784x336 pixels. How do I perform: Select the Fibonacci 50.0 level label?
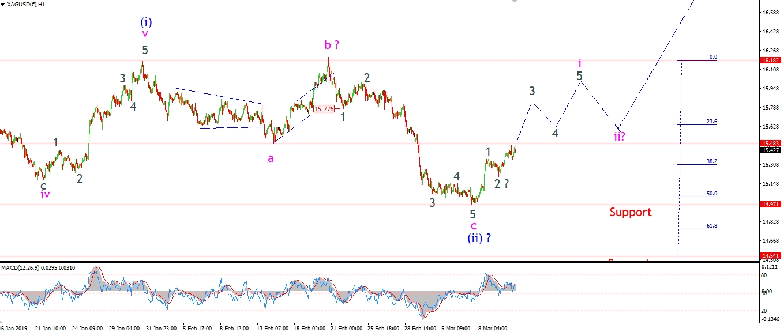click(711, 194)
